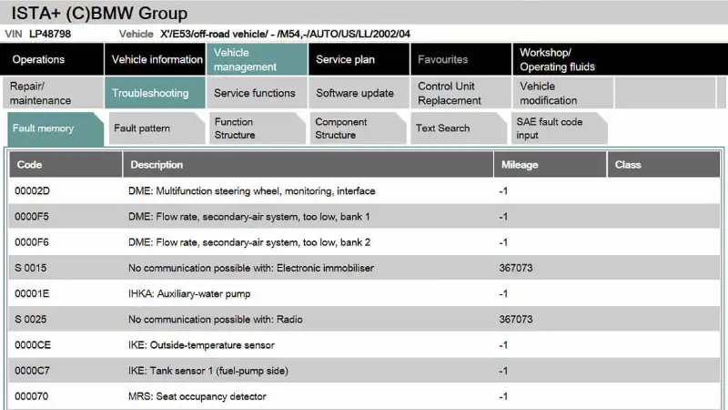
Task: Click 'IHKA: Auxiliary-water pump' description
Action: [x=189, y=293]
